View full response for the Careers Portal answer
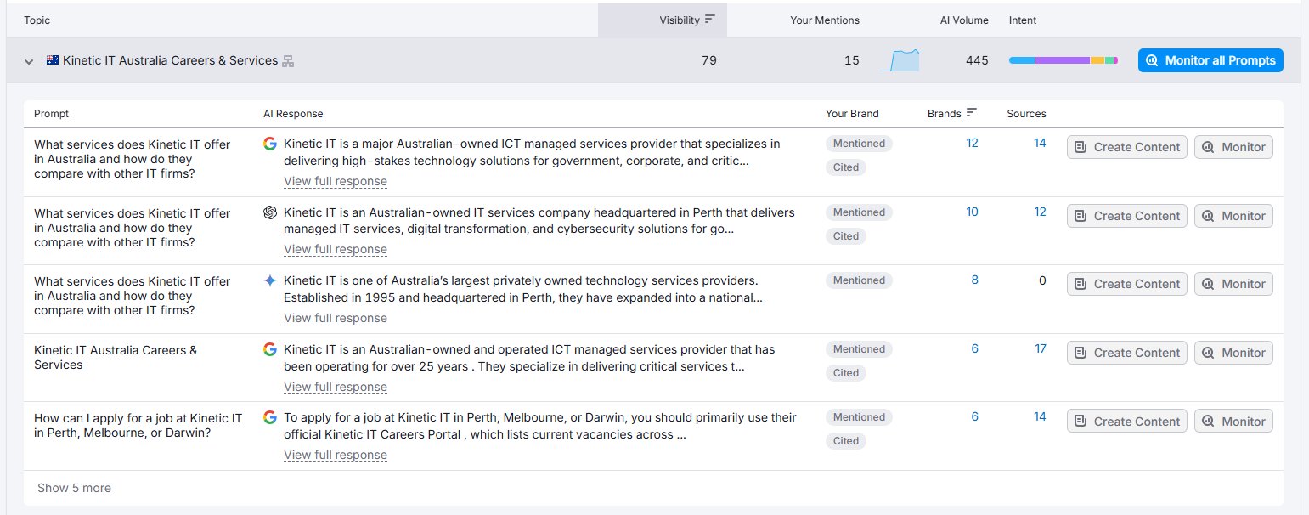Viewport: 1309px width, 515px height. click(336, 455)
